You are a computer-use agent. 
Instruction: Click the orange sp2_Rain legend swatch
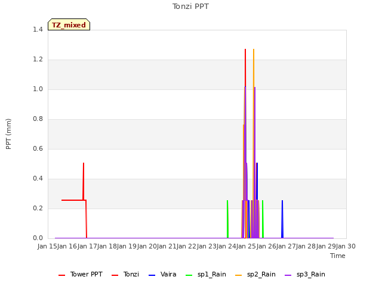tap(239, 275)
